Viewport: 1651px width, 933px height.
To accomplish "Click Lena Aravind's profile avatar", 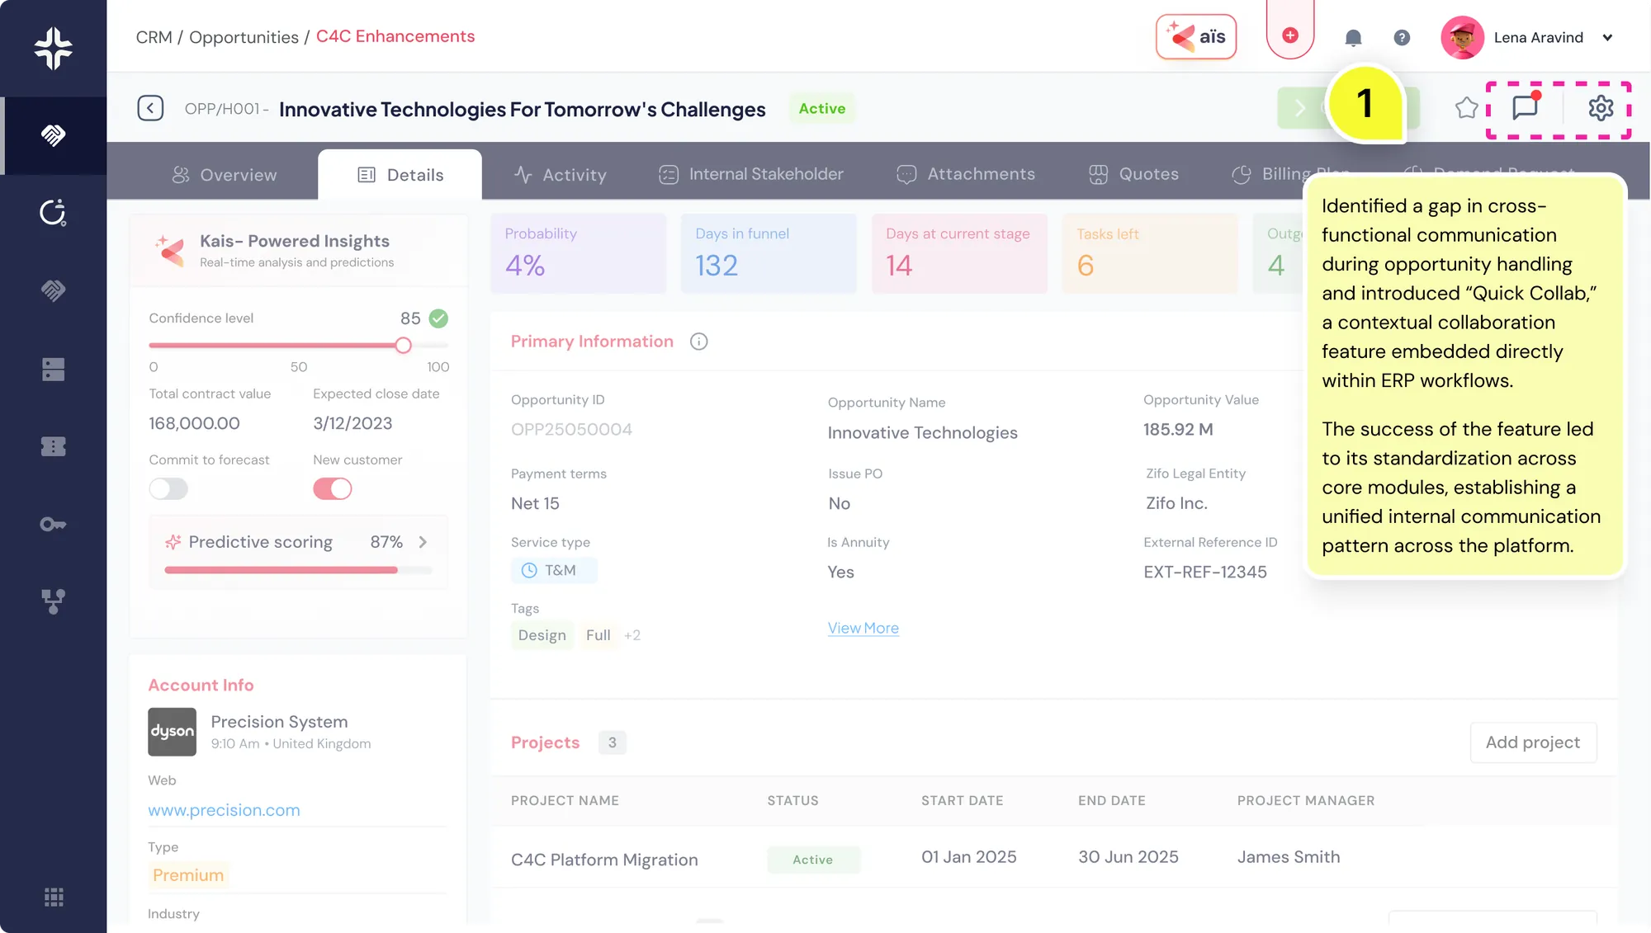I will pos(1462,37).
